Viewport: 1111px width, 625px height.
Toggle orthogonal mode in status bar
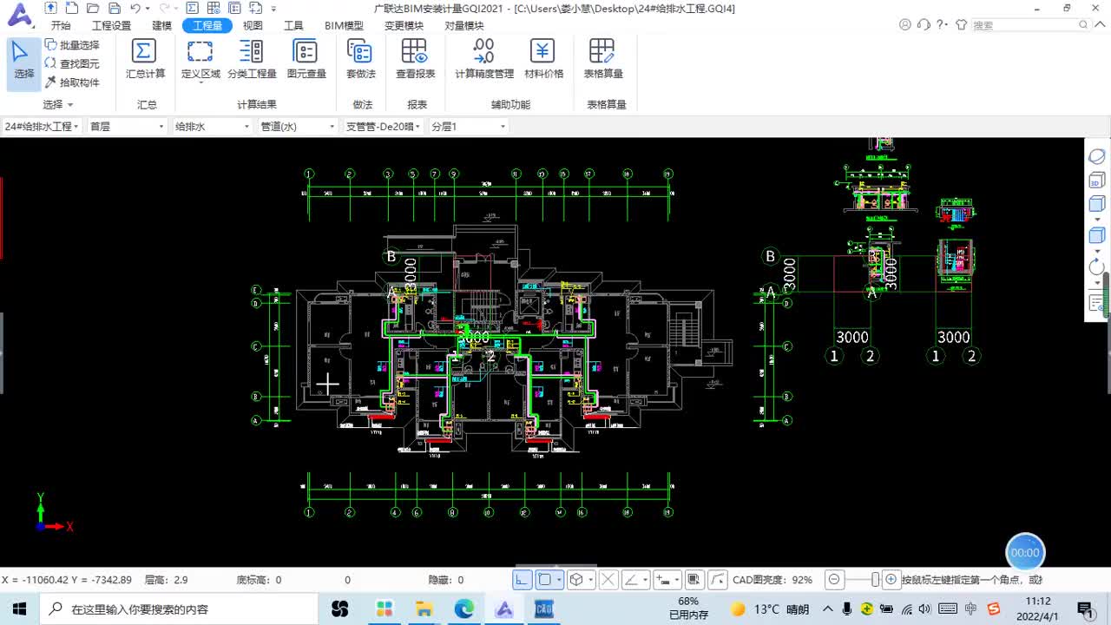[x=523, y=580]
